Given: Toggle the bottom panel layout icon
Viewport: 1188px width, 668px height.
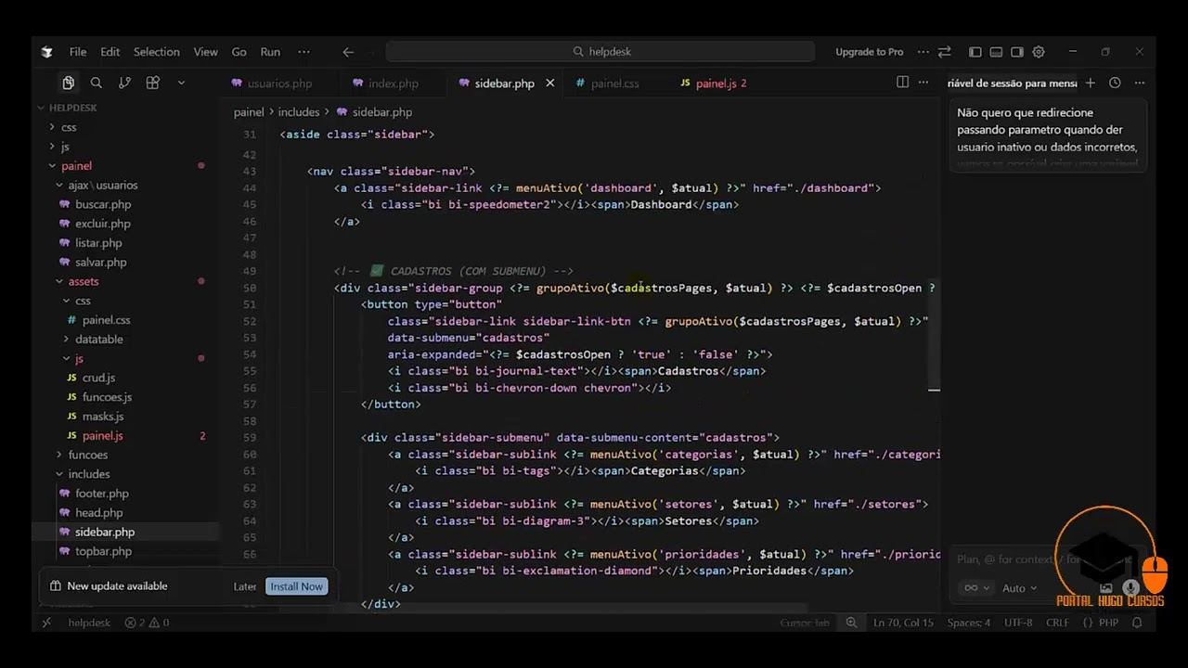Looking at the screenshot, I should [996, 52].
